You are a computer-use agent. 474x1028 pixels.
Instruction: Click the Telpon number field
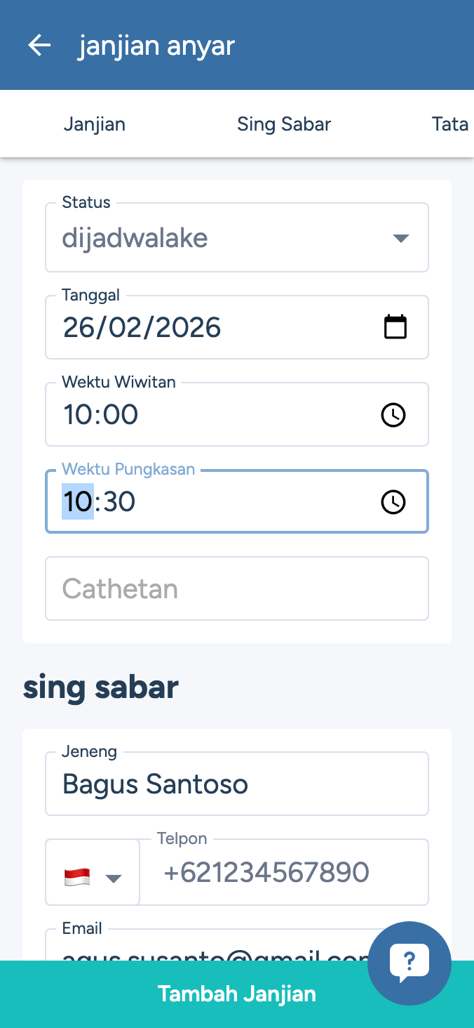(284, 873)
